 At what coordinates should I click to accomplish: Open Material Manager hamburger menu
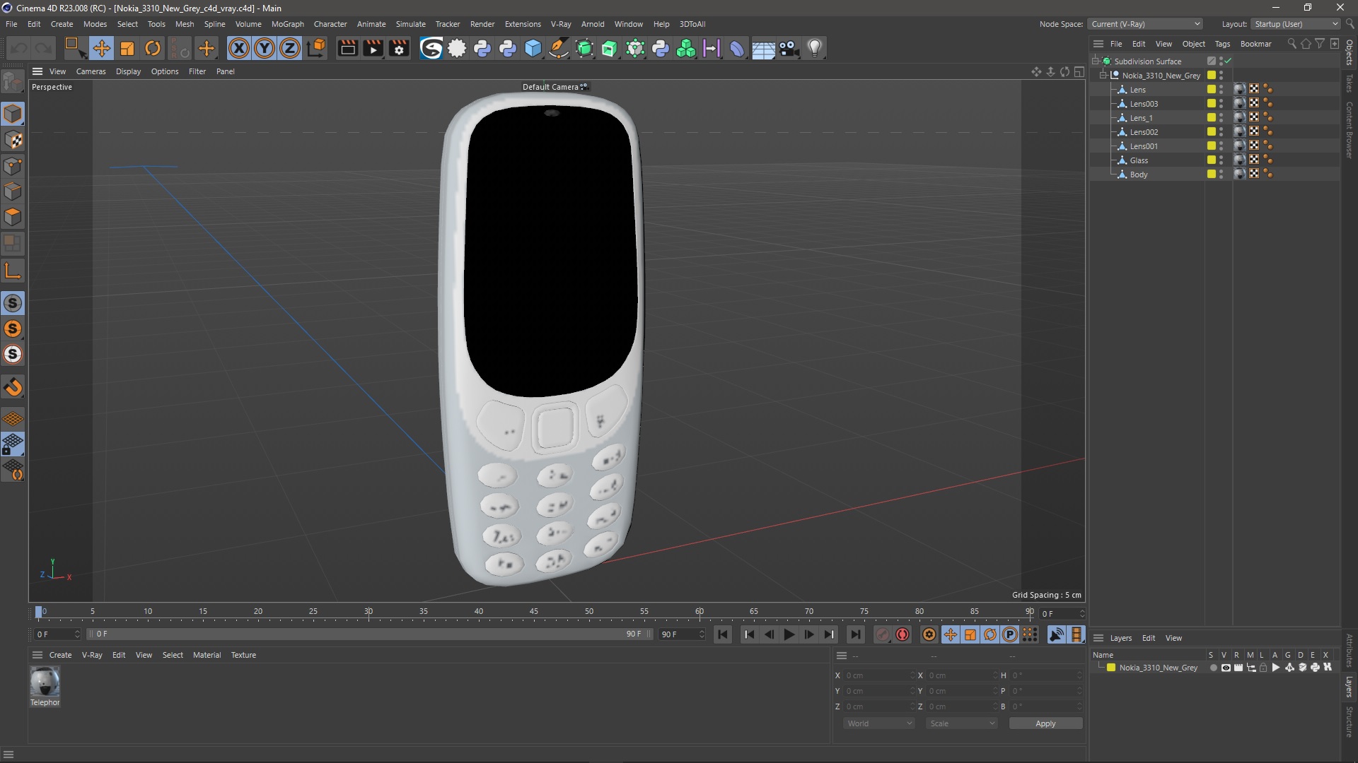37,655
